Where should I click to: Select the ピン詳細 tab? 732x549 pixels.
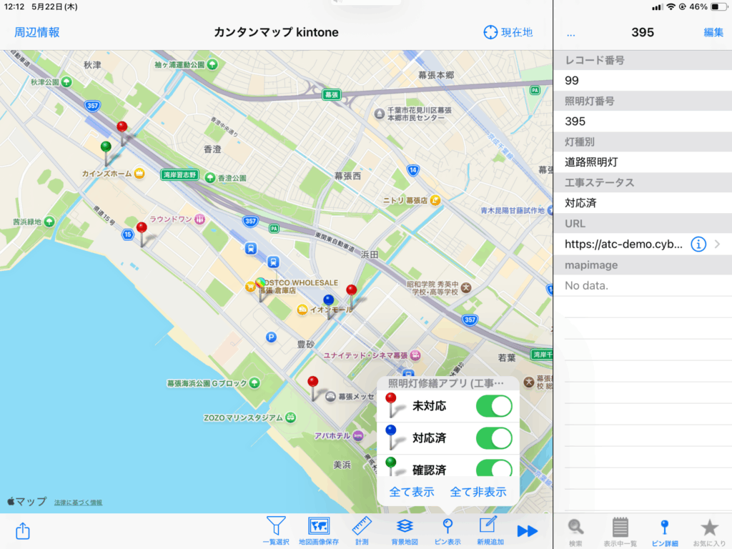pyautogui.click(x=664, y=533)
